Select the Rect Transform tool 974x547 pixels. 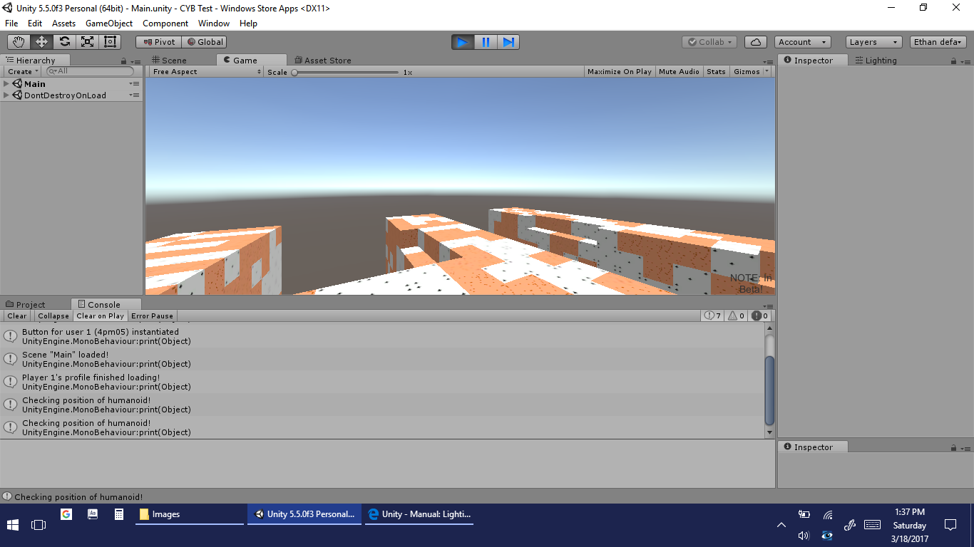(x=110, y=42)
